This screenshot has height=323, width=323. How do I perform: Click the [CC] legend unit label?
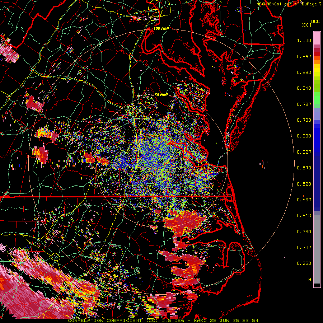point(306,25)
